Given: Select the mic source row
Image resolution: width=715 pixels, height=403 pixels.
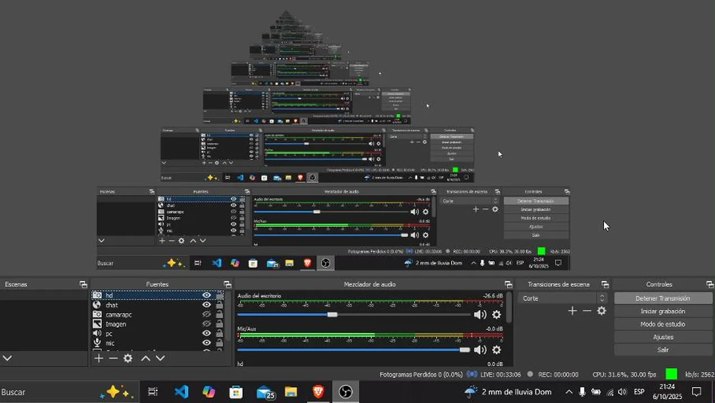Looking at the screenshot, I should [x=157, y=343].
